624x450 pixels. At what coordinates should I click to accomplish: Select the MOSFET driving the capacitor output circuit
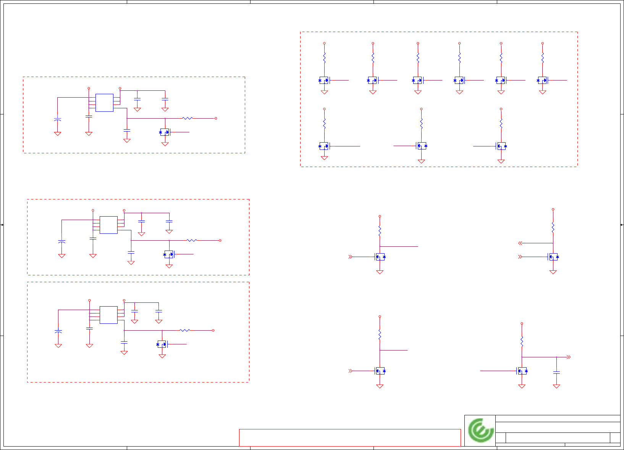click(x=522, y=371)
